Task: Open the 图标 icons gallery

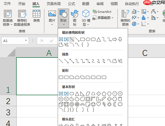Action: click(75, 18)
